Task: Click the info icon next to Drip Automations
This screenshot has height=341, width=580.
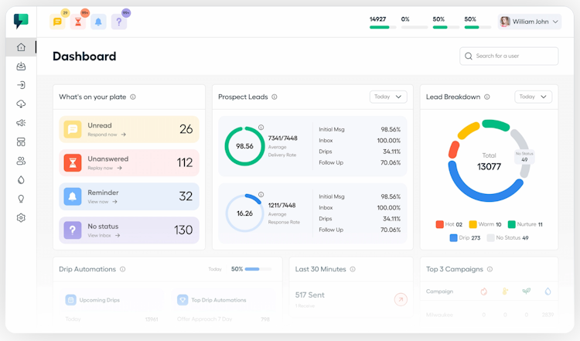Action: [123, 269]
